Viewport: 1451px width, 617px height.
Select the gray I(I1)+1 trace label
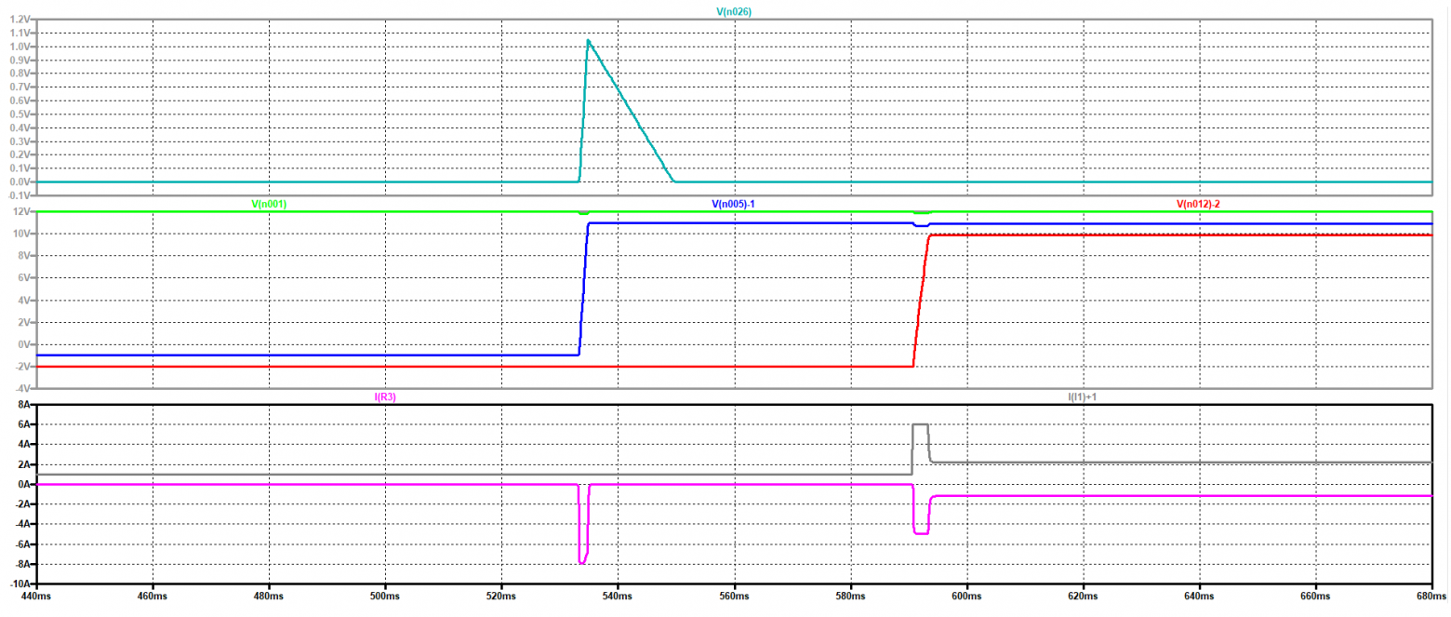[1082, 397]
